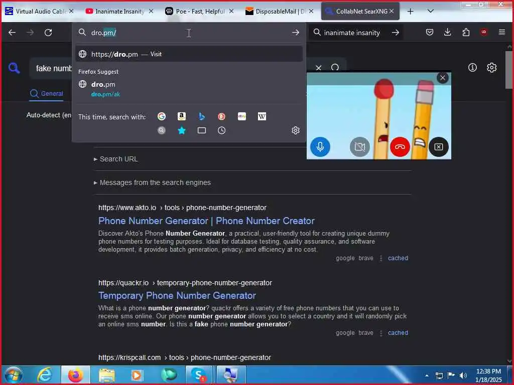This screenshot has height=385, width=514.
Task: Search this time with Wikipedia
Action: coord(262,116)
